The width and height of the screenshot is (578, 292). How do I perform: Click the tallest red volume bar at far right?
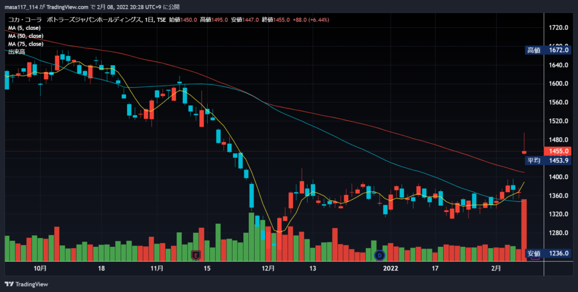coord(524,230)
